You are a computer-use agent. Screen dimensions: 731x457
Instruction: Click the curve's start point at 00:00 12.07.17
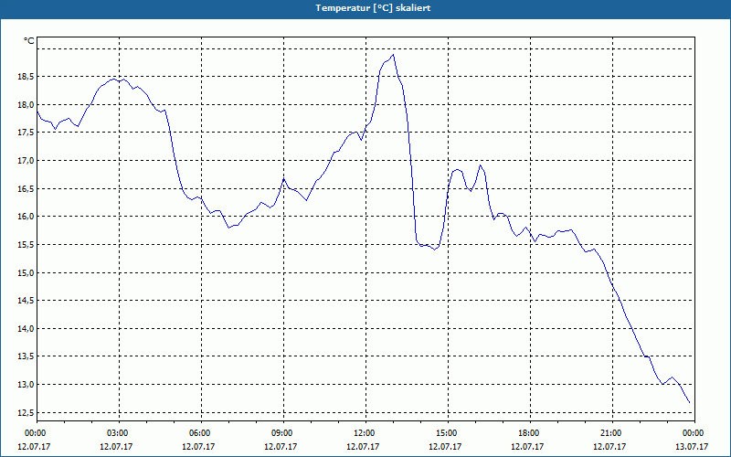pos(37,112)
